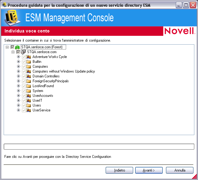198x180 pixels.
Task: Click the Builtin folder icon
Action: click(x=29, y=62)
